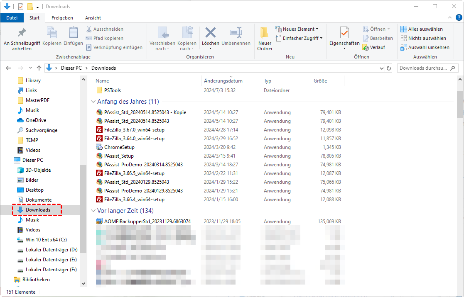
Task: Copy path using Pfad kopieren
Action: [105, 38]
